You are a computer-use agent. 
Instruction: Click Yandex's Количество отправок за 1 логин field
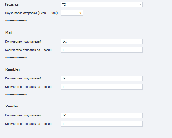coord(101,124)
